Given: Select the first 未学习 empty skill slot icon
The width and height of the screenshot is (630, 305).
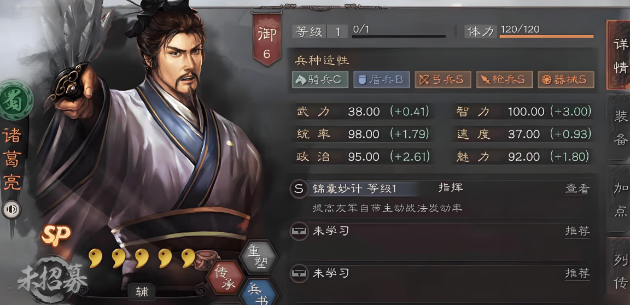Looking at the screenshot, I should 299,232.
